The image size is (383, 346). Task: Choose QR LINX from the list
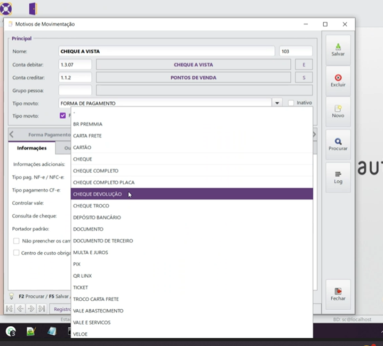point(192,276)
